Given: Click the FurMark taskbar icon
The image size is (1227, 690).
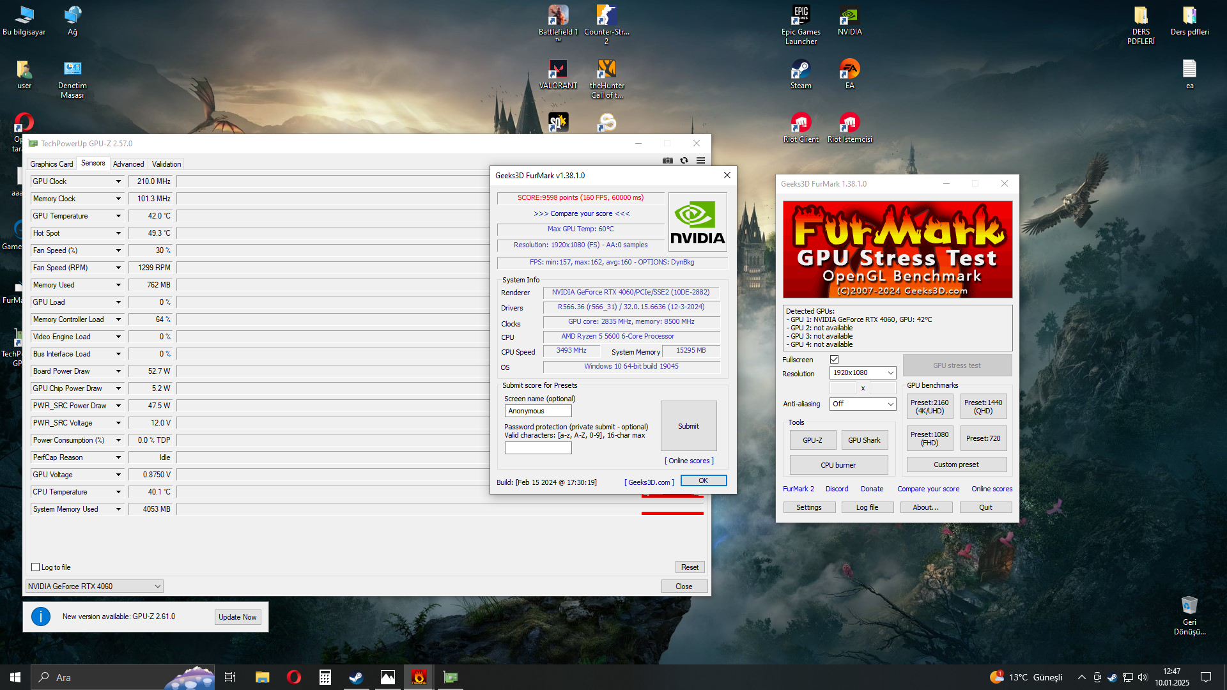Looking at the screenshot, I should [419, 677].
